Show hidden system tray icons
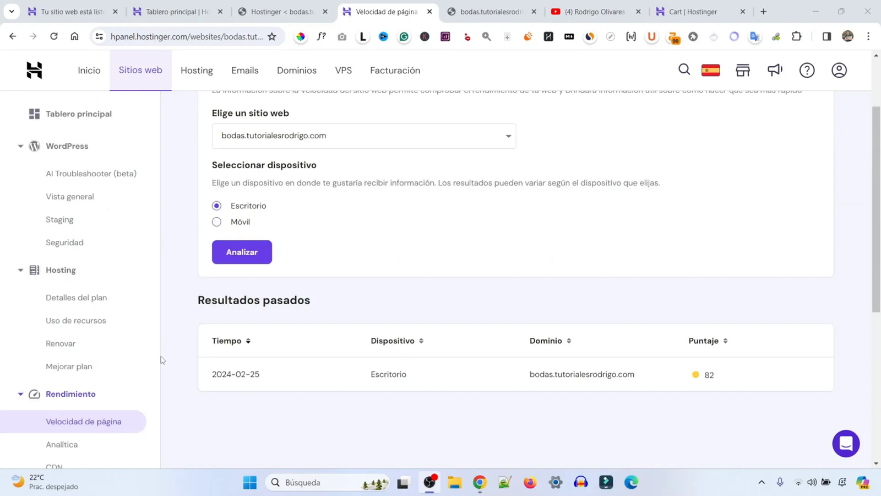The width and height of the screenshot is (881, 496). 762,482
